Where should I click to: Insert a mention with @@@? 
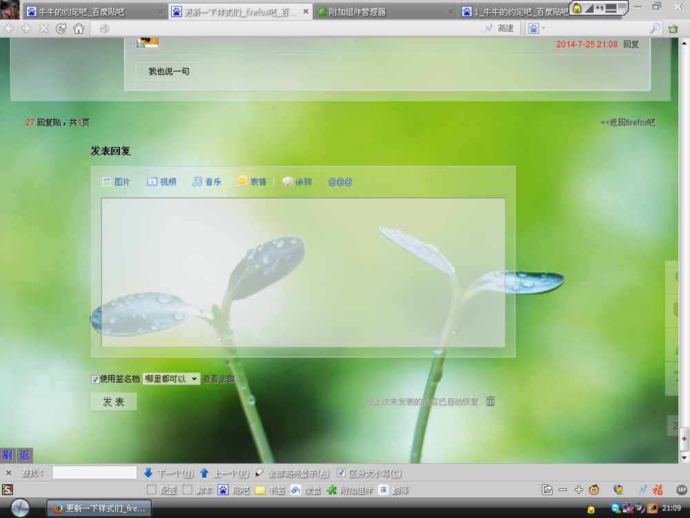point(340,182)
